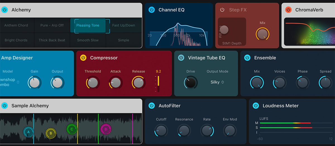Click the AutoFilter Rate knob

point(207,130)
